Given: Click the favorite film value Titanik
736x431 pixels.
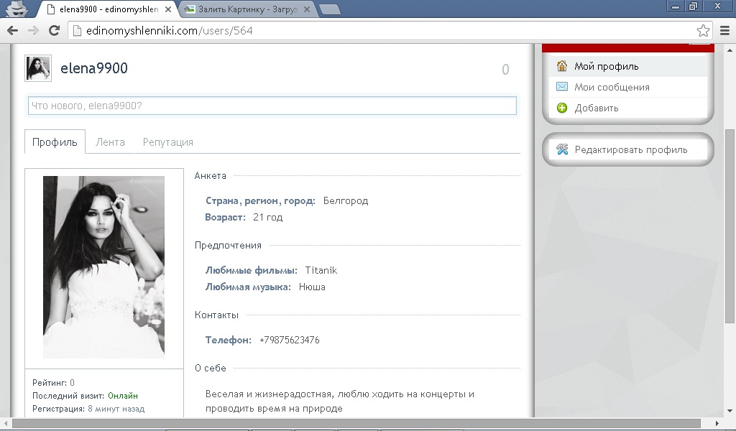Looking at the screenshot, I should 321,270.
